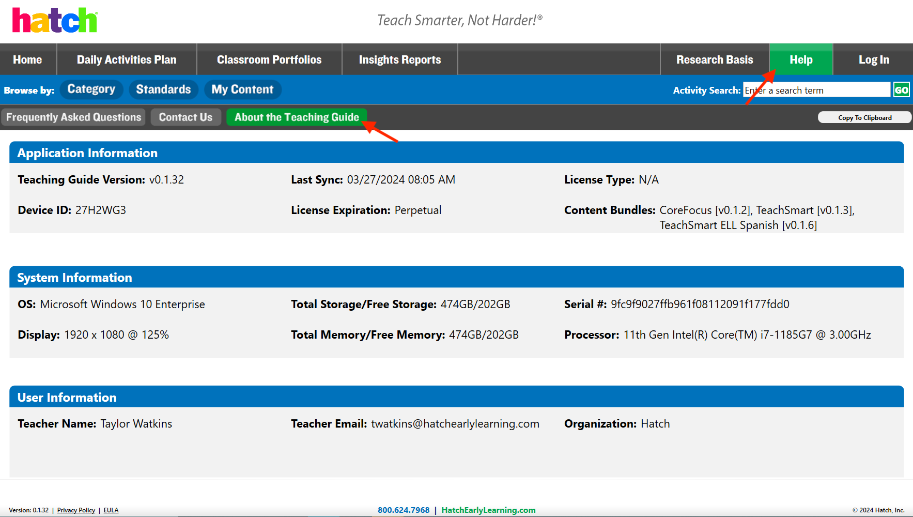
Task: Click Display 1920 x 1080 @ 125%
Action: coord(94,335)
